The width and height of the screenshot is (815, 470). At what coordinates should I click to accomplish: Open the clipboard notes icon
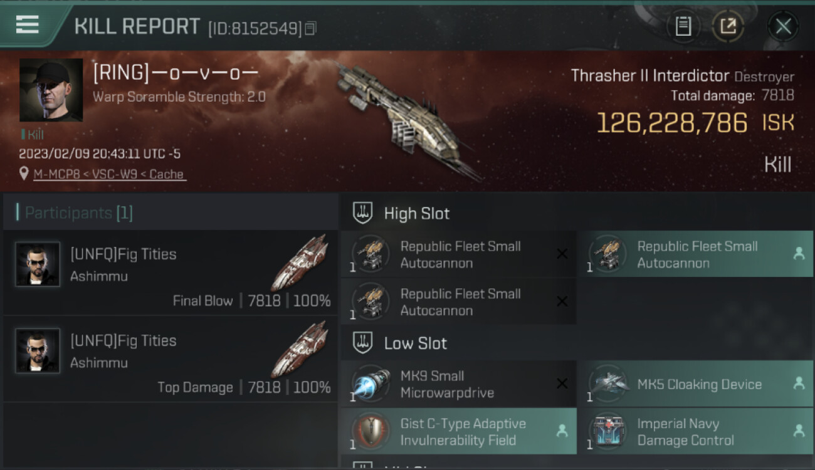(x=683, y=26)
